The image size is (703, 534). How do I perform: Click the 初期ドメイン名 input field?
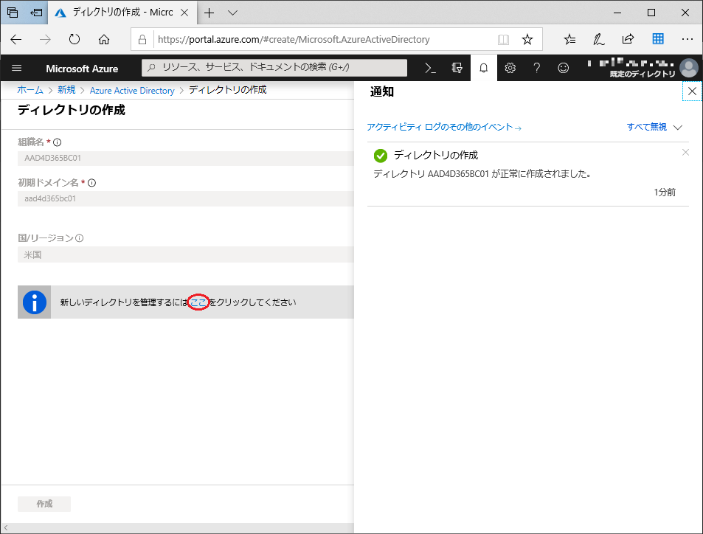(186, 198)
